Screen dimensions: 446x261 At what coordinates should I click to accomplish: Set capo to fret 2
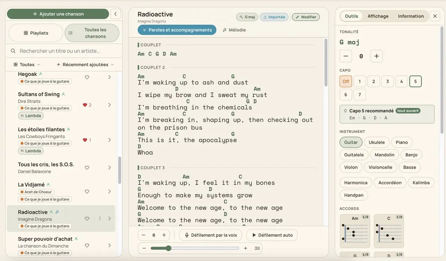(374, 81)
